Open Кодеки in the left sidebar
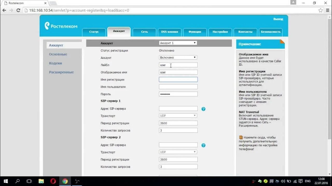 tap(56, 63)
